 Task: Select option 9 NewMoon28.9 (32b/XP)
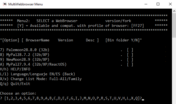25,60
